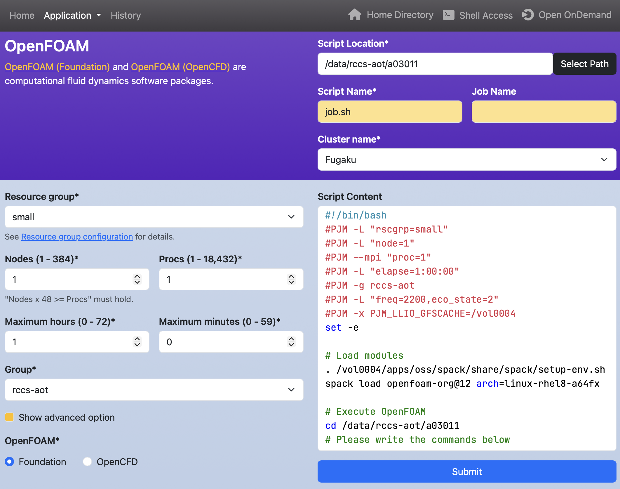Toggle the Show advanced option checkbox
620x489 pixels.
pos(9,417)
